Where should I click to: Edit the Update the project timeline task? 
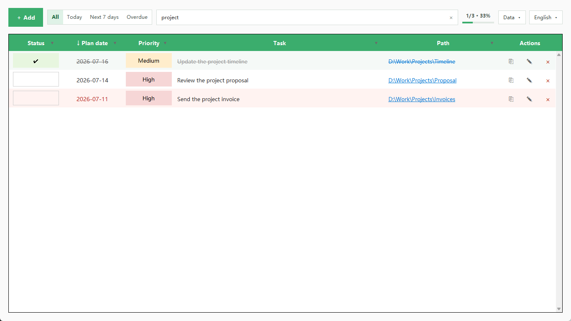529,61
